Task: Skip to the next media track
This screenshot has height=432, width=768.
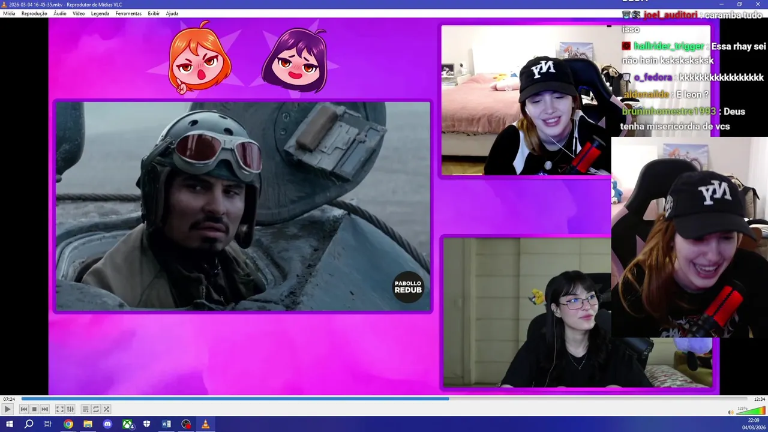Action: 44,409
